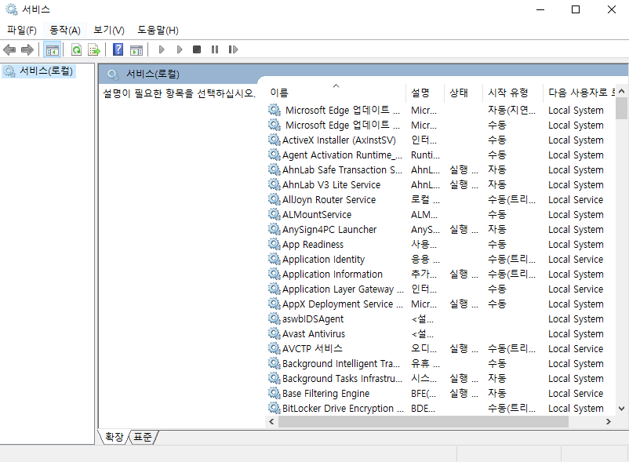Click the horizontal scrollbar left arrow
Viewport: 629px width, 462px height.
click(271, 421)
